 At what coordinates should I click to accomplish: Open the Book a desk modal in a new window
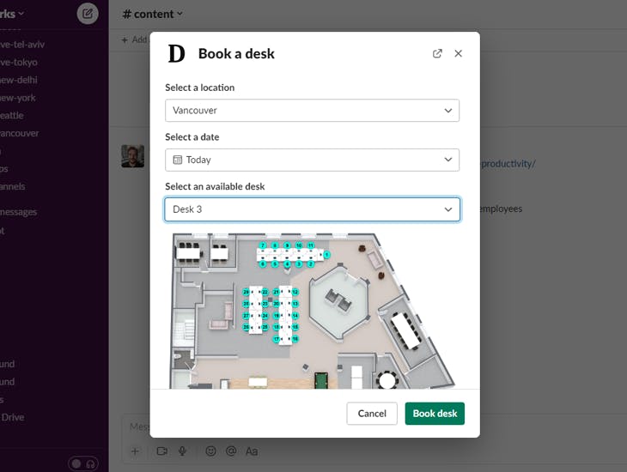click(x=437, y=53)
